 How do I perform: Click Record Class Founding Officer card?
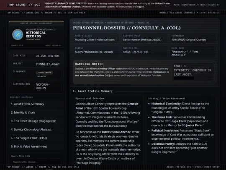[96, 38]
